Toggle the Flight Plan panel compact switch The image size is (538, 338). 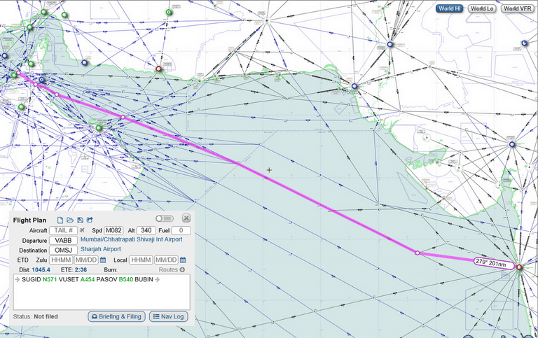click(165, 219)
